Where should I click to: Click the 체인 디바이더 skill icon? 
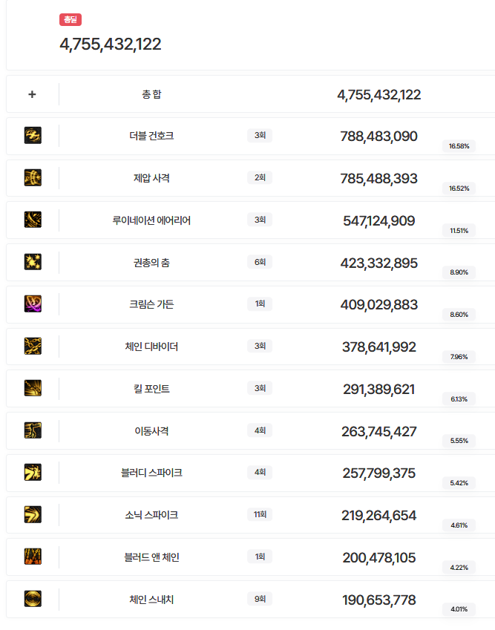(33, 347)
